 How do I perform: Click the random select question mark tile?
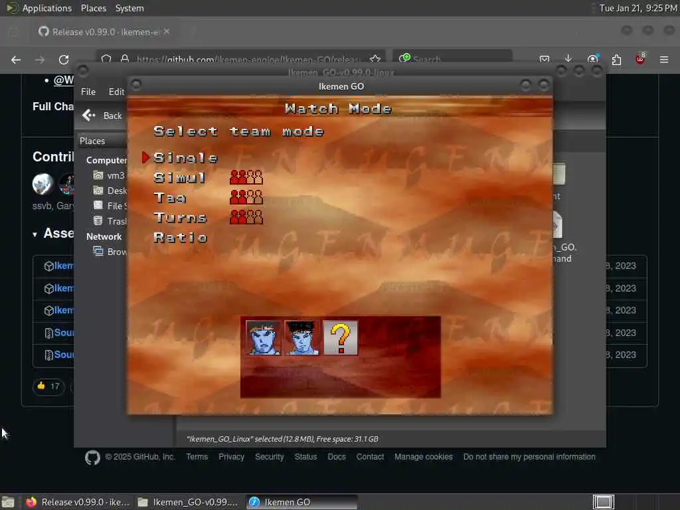coord(341,338)
